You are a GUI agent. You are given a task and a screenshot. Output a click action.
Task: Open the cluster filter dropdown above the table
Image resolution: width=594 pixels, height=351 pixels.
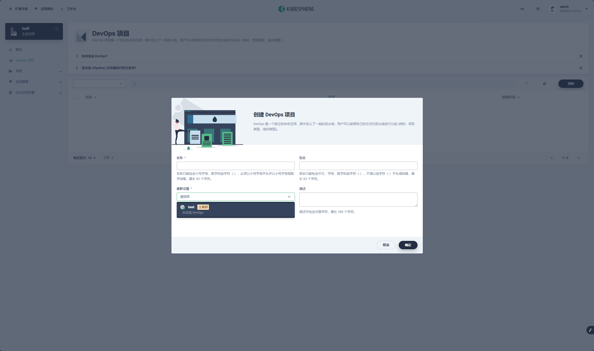point(99,84)
